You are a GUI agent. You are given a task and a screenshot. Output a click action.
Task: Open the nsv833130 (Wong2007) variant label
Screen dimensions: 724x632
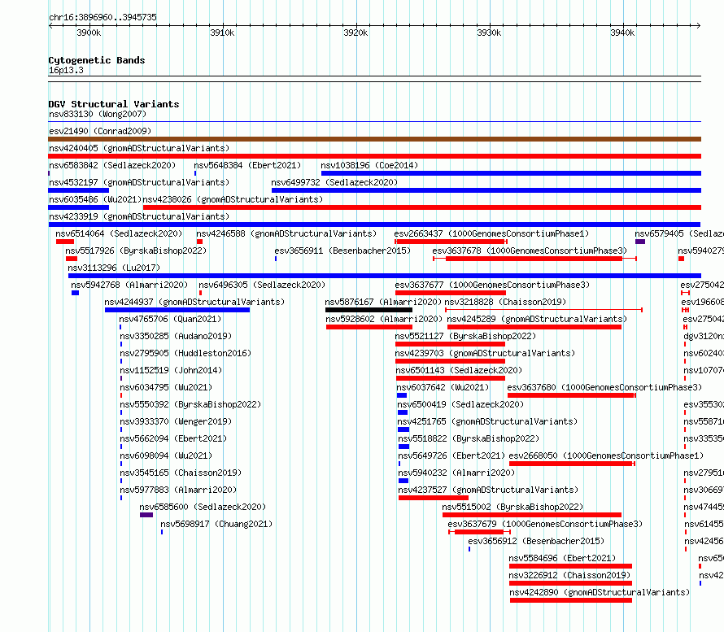(x=98, y=114)
